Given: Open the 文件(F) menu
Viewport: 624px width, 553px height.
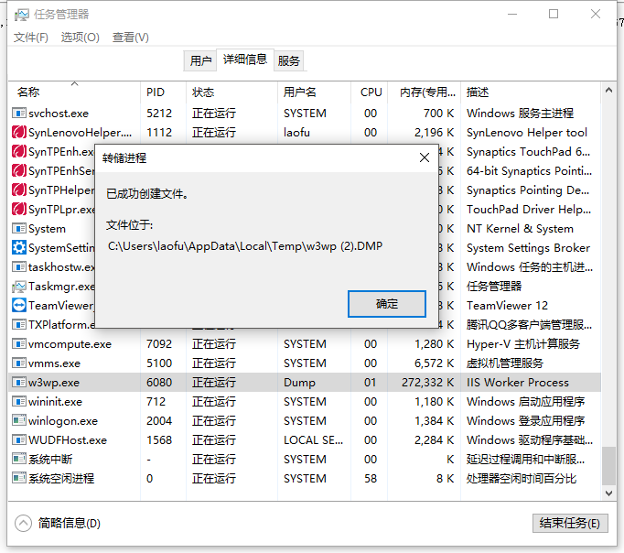Looking at the screenshot, I should (x=30, y=38).
